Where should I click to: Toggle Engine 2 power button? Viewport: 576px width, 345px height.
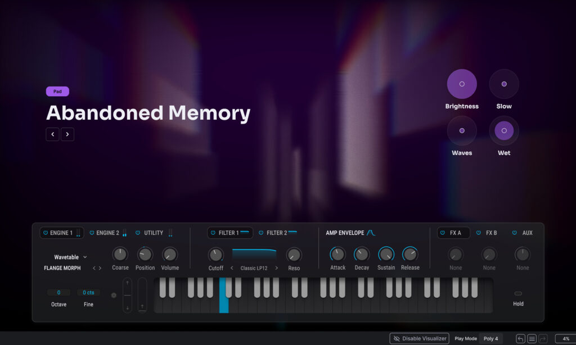click(92, 233)
